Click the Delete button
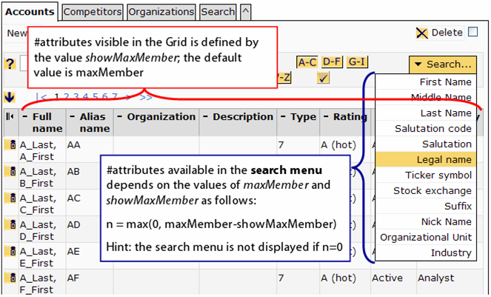Screen dimensions: 491x297 tap(440, 33)
